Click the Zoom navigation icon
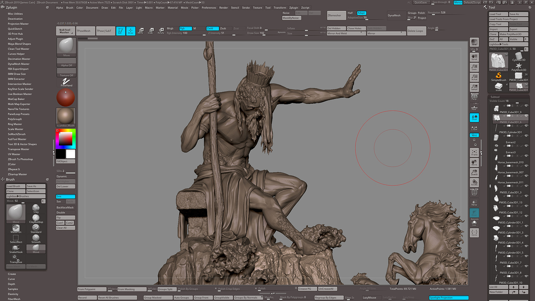Viewport: 535px width, 301px height. tap(474, 67)
